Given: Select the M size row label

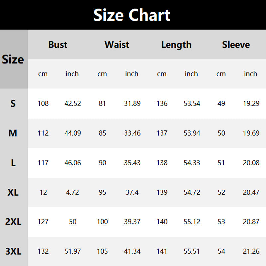Looking at the screenshot, I should tap(13, 133).
